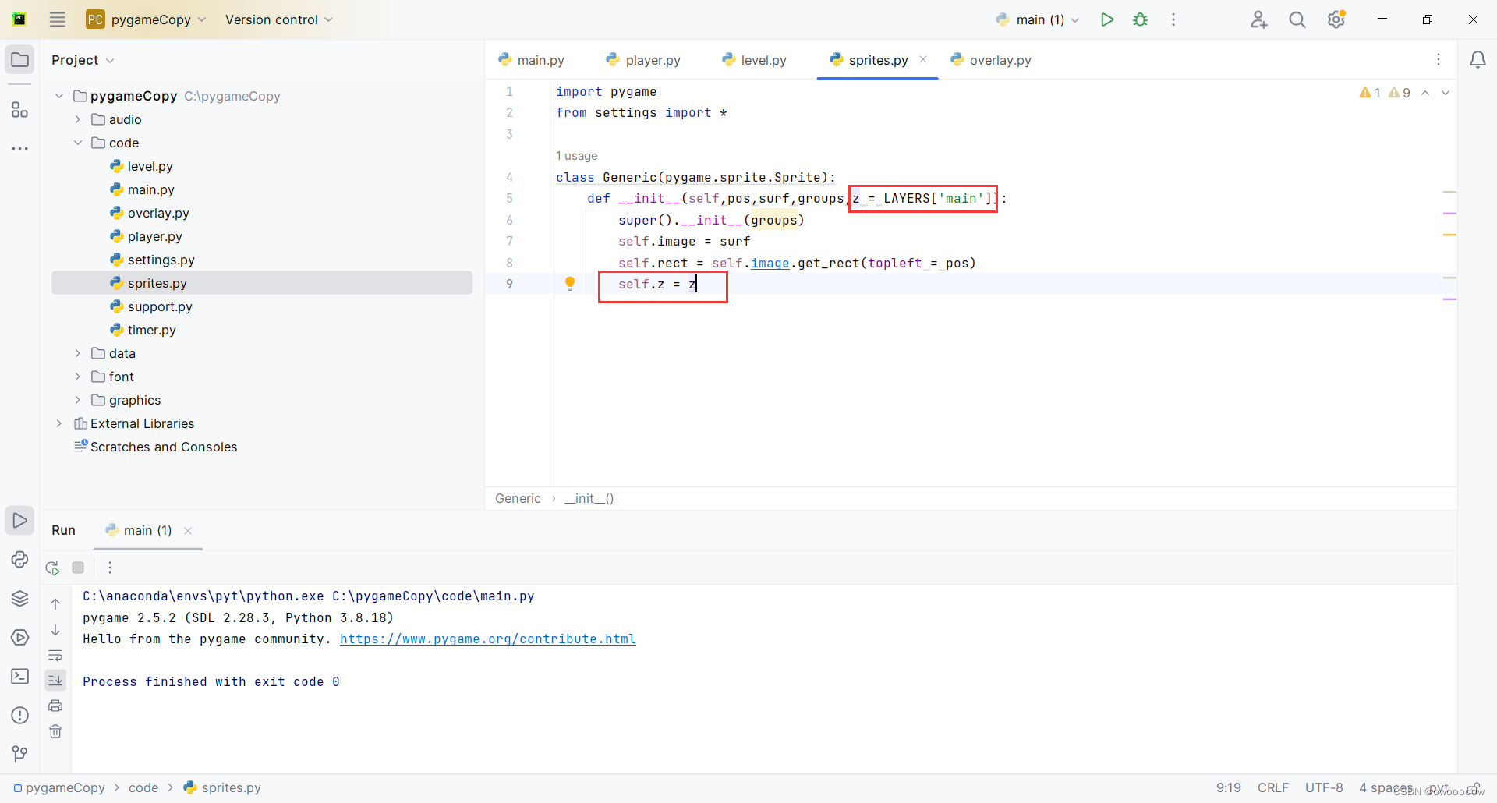Close the main (1) run tab
This screenshot has width=1497, height=803.
(x=188, y=531)
